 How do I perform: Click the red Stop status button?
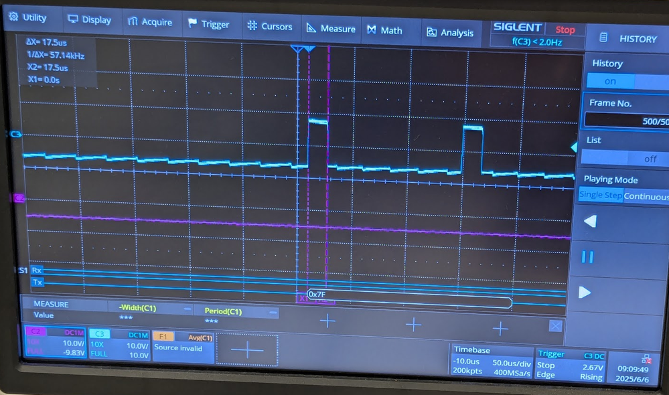(x=565, y=29)
